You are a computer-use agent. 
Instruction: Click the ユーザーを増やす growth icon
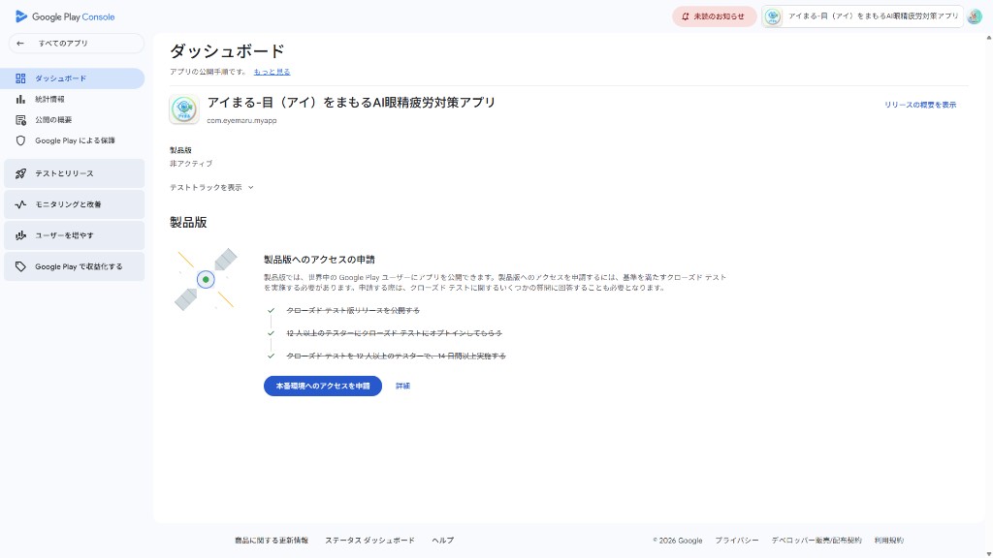click(x=21, y=235)
